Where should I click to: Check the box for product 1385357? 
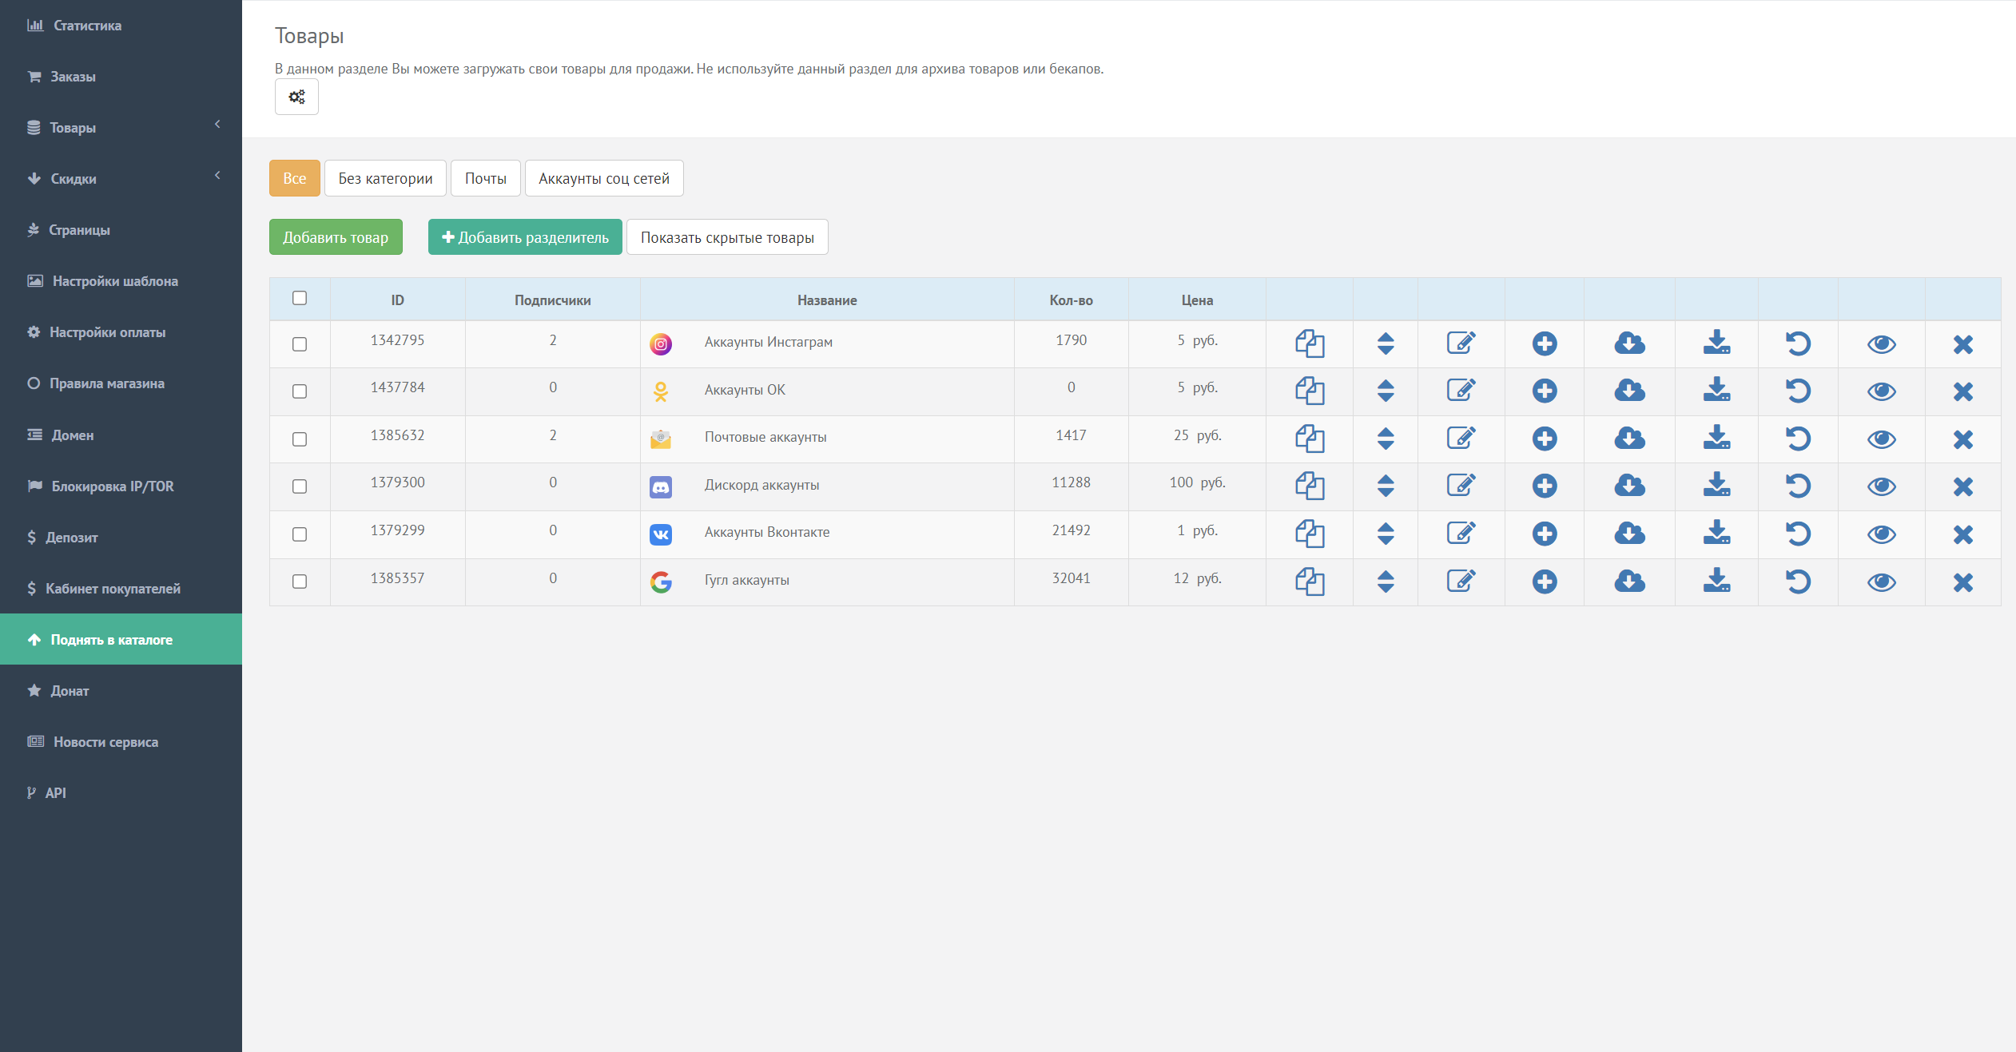click(300, 582)
